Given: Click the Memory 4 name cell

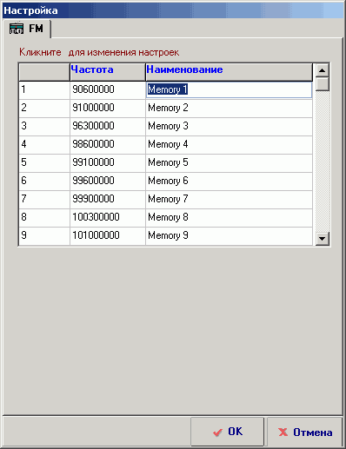Looking at the screenshot, I should tap(229, 145).
